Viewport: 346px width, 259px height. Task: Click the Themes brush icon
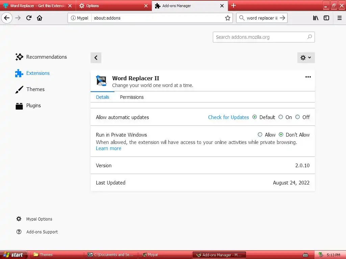point(19,89)
